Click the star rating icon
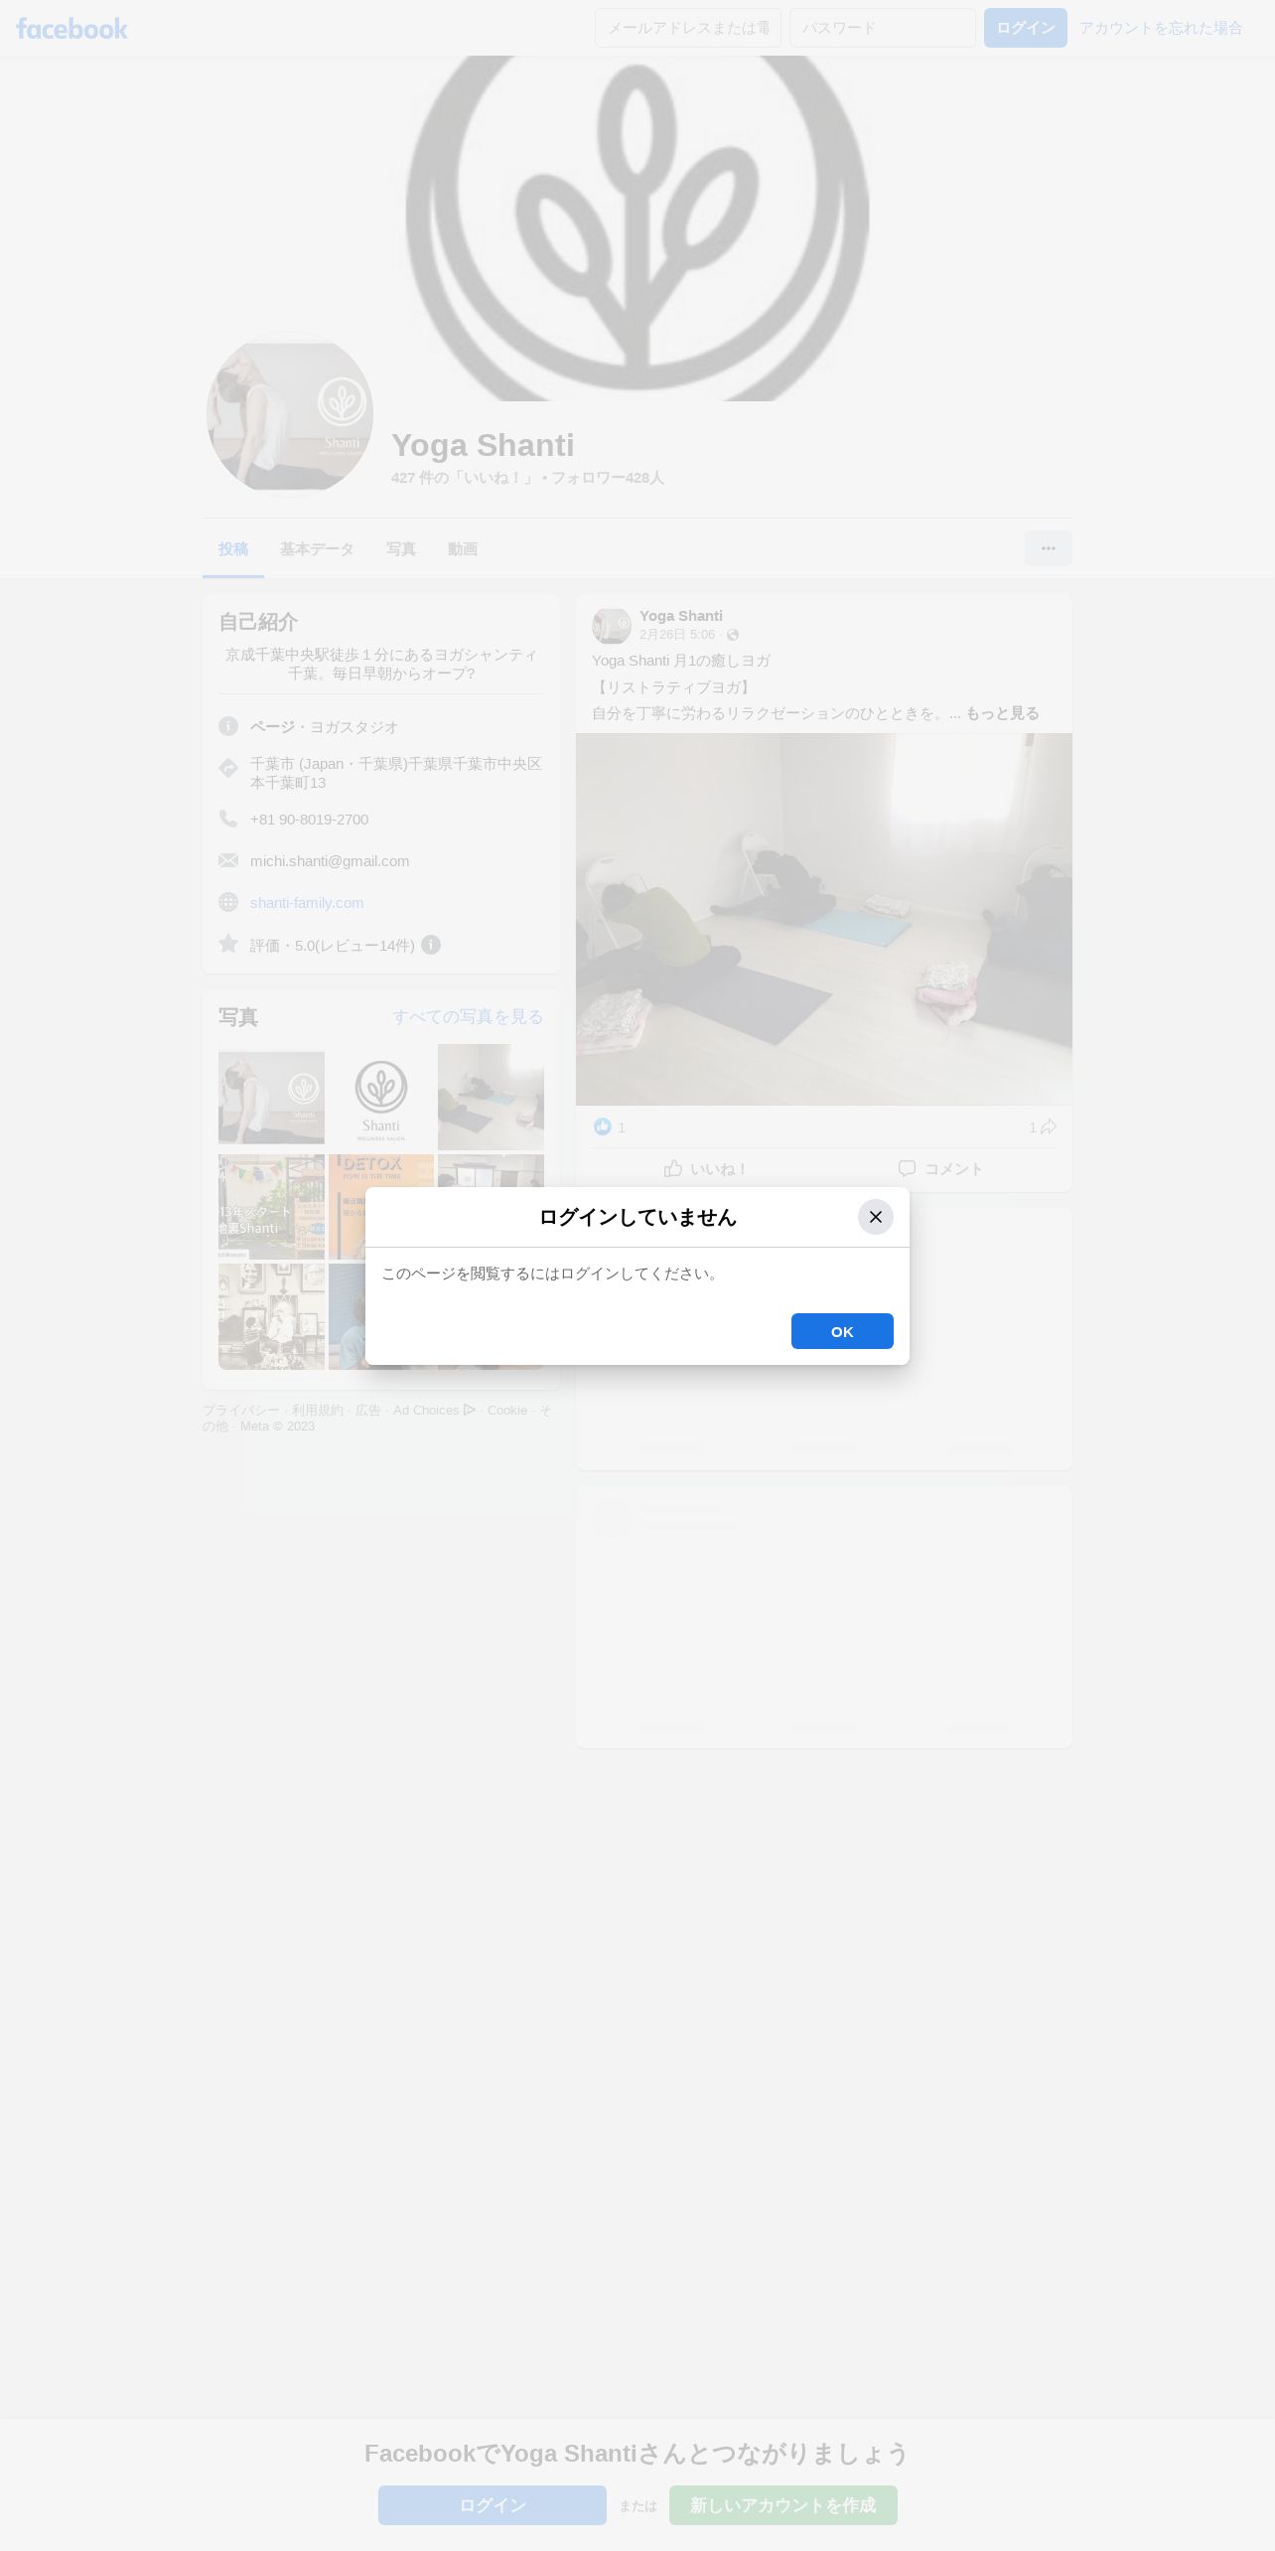Screen dimensions: 1275x2551 pos(228,944)
